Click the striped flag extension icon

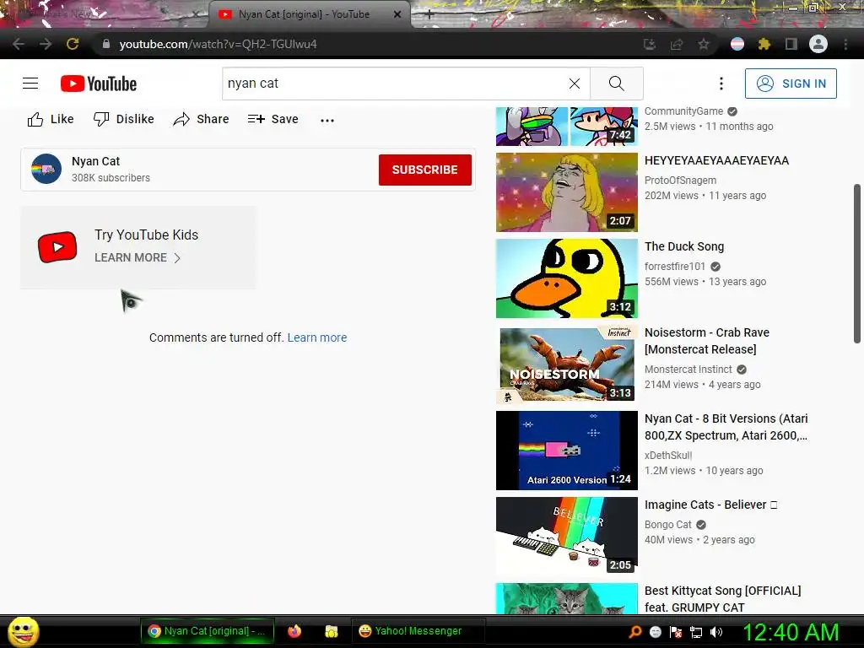(737, 44)
